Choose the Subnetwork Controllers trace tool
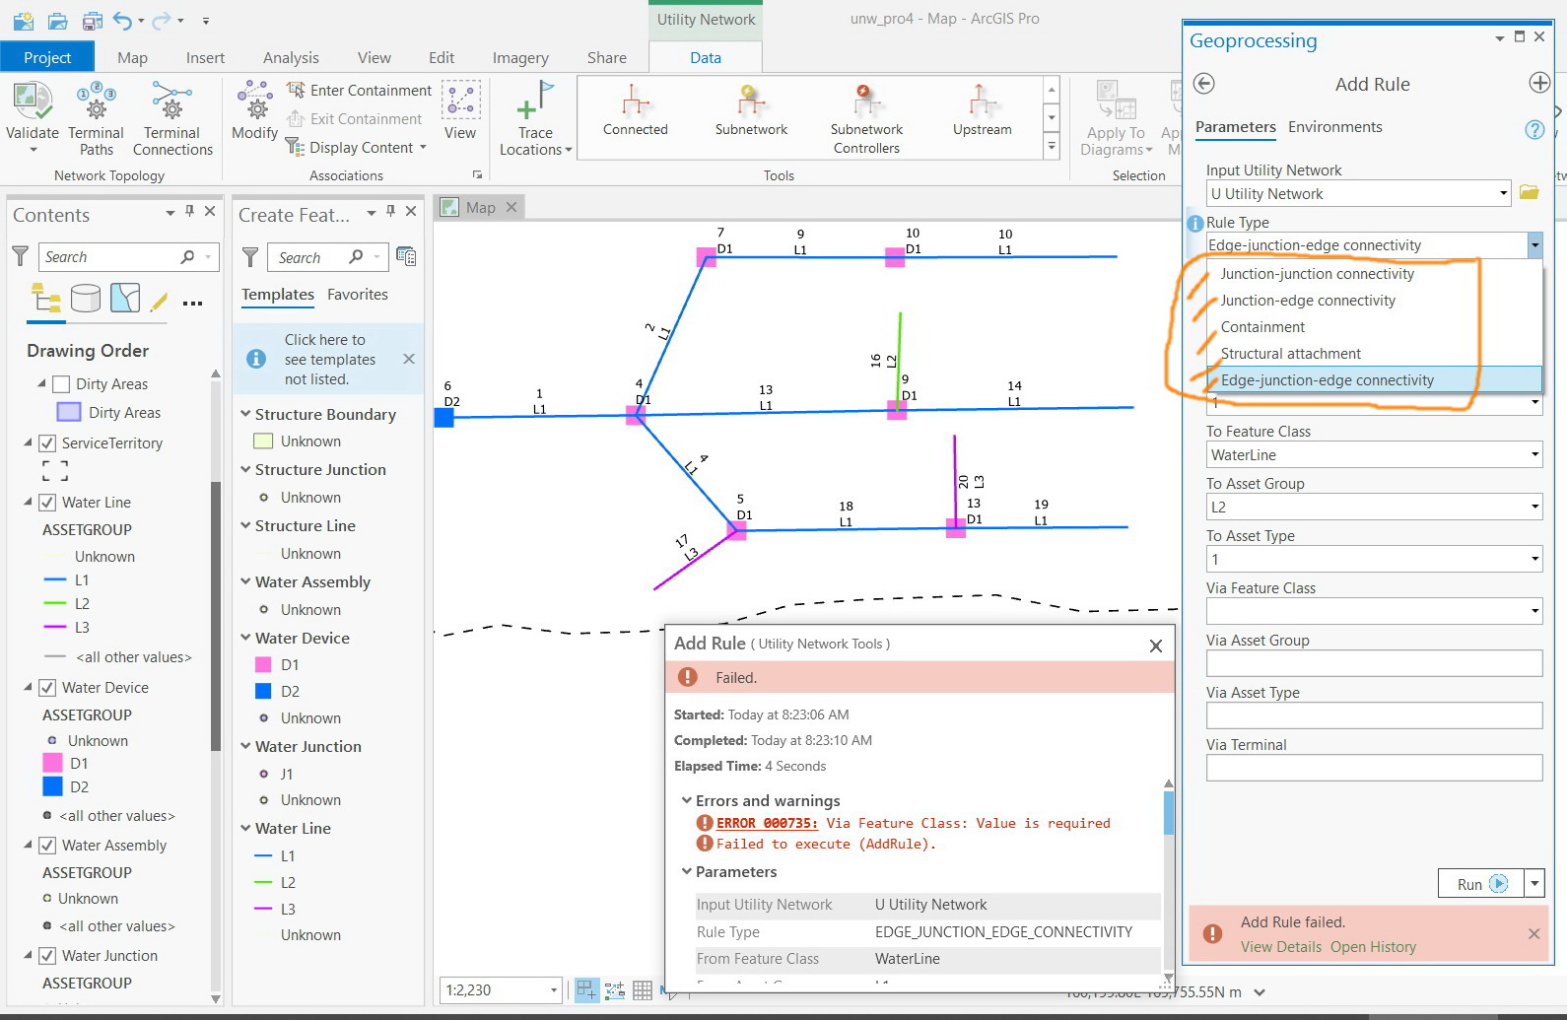 click(866, 118)
